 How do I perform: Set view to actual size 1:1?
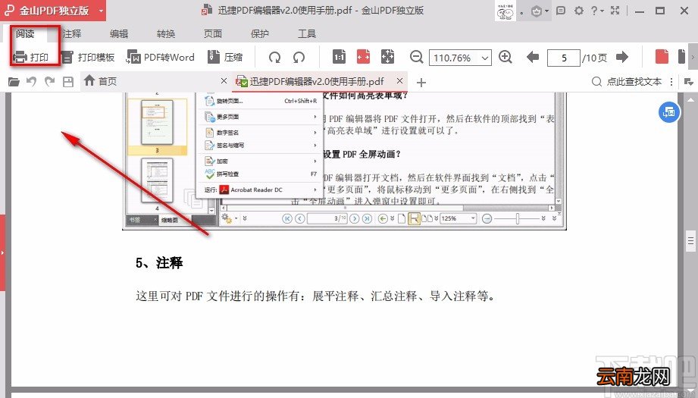coord(340,57)
